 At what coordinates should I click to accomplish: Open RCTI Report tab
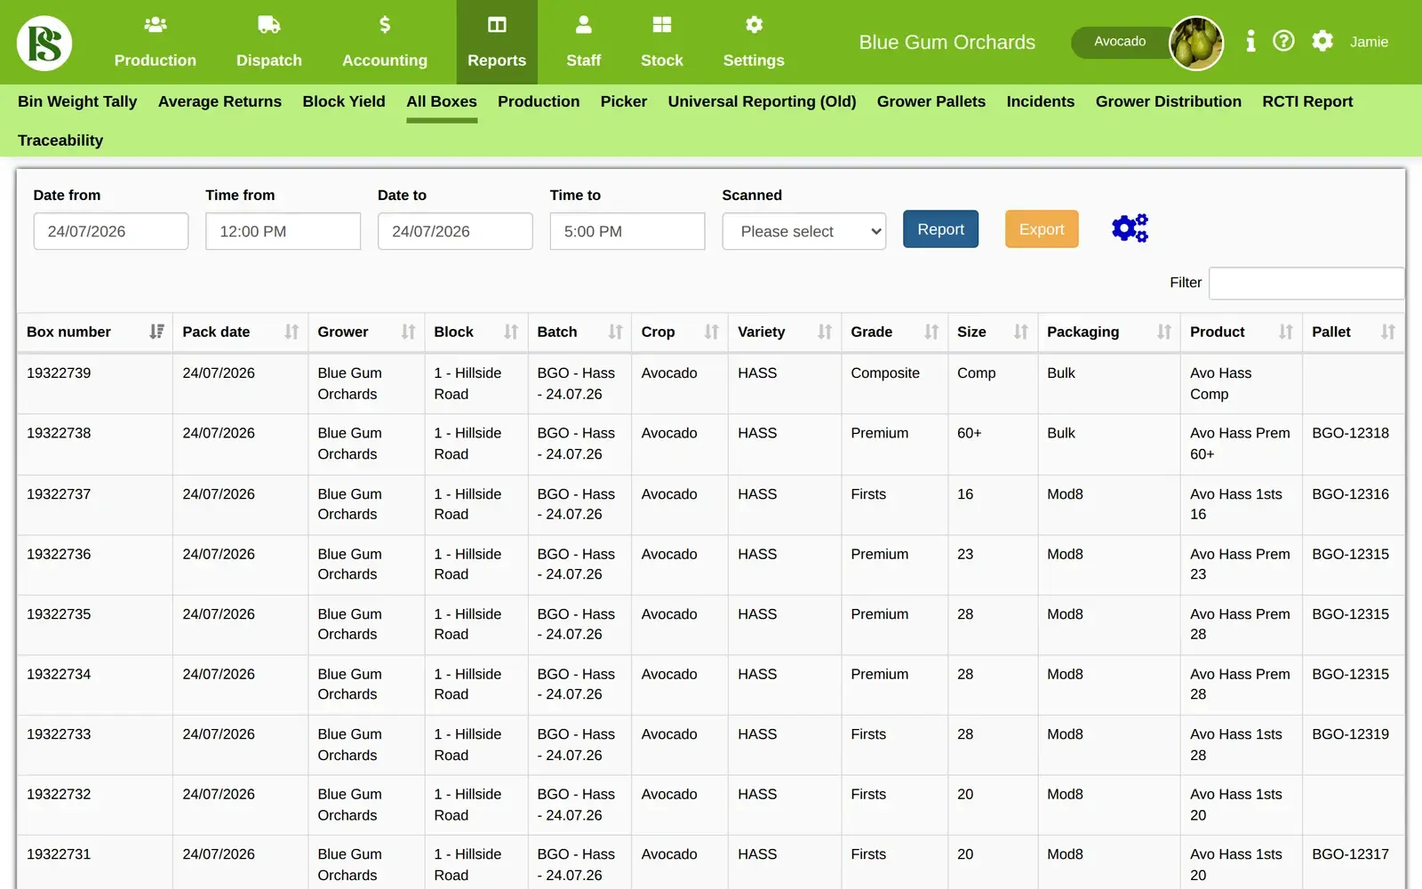click(1307, 101)
